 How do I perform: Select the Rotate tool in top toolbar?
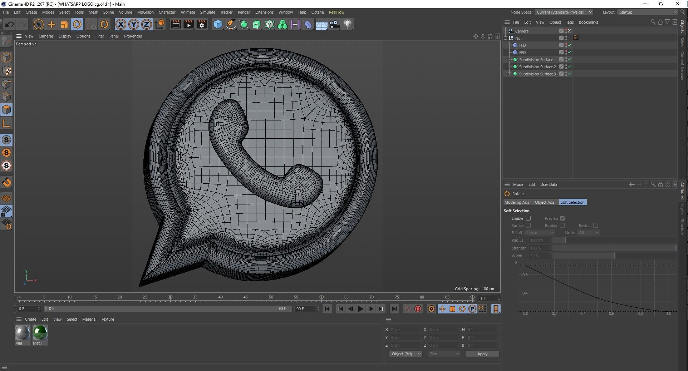coord(77,24)
